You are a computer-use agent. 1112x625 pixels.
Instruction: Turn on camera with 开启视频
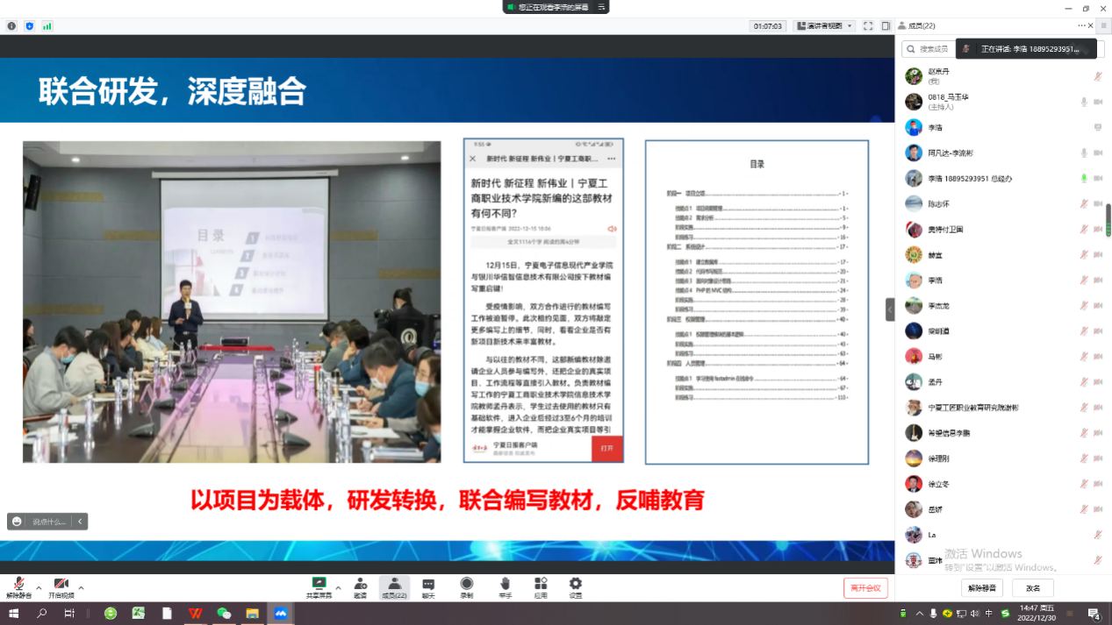point(61,587)
